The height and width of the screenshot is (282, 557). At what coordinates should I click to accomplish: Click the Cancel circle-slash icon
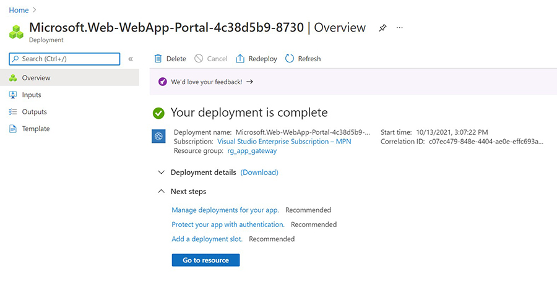tap(199, 59)
